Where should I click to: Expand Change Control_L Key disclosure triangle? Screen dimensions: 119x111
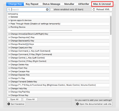tap(9, 58)
